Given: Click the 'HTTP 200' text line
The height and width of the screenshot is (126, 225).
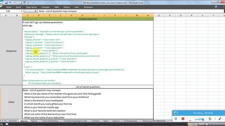Looking at the screenshot, I should (x=27, y=26).
